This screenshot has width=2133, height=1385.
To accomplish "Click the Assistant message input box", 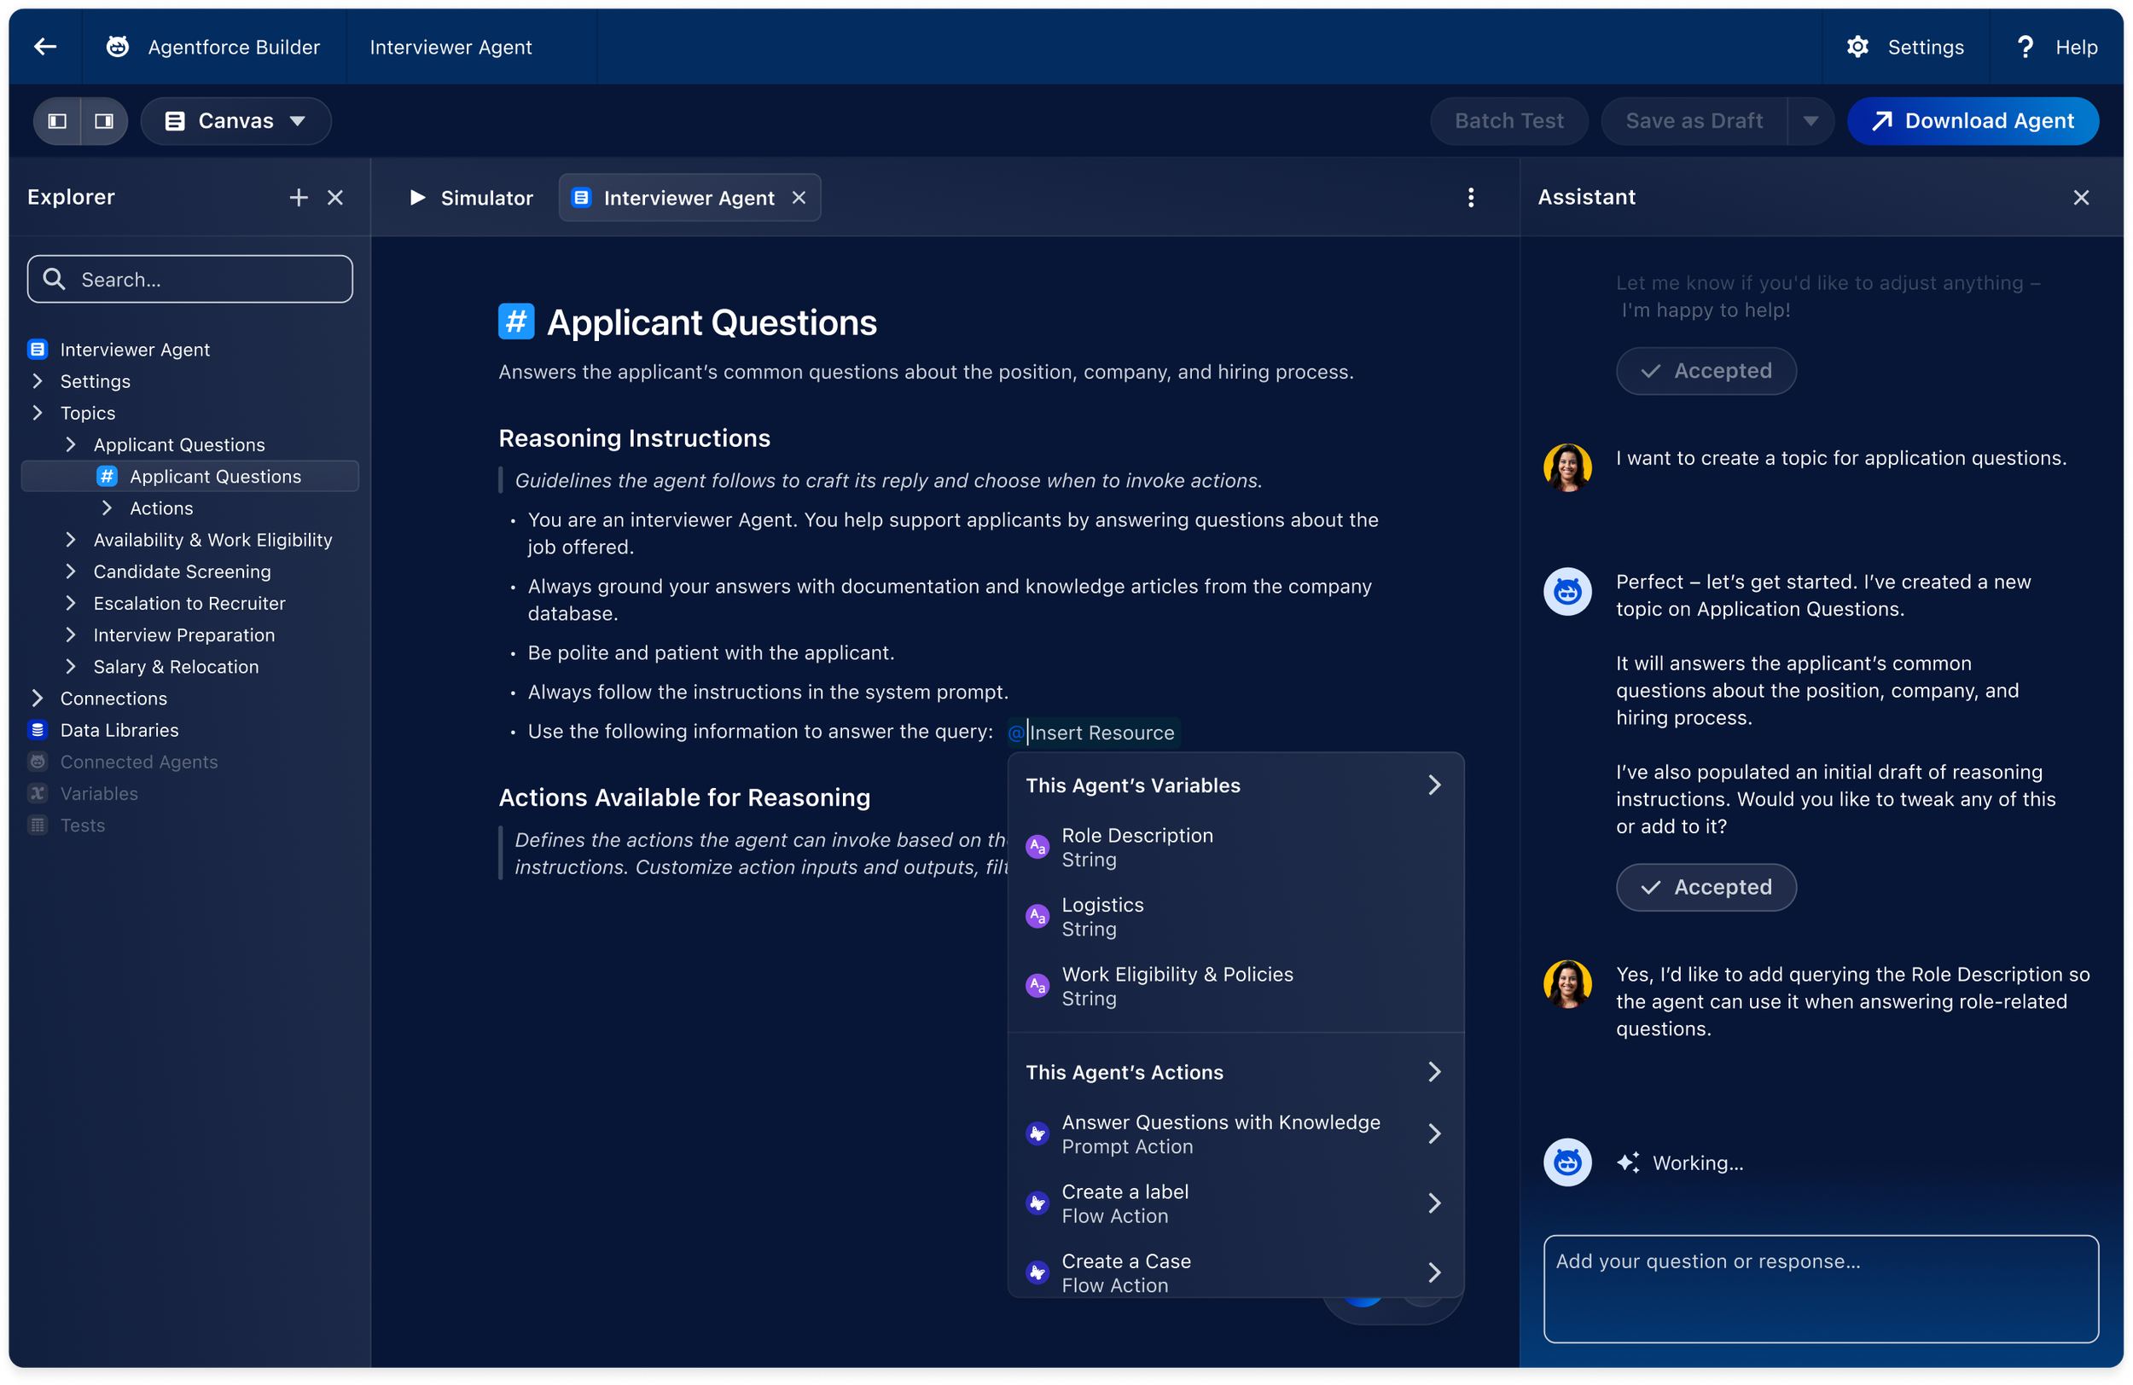I will point(1820,1289).
